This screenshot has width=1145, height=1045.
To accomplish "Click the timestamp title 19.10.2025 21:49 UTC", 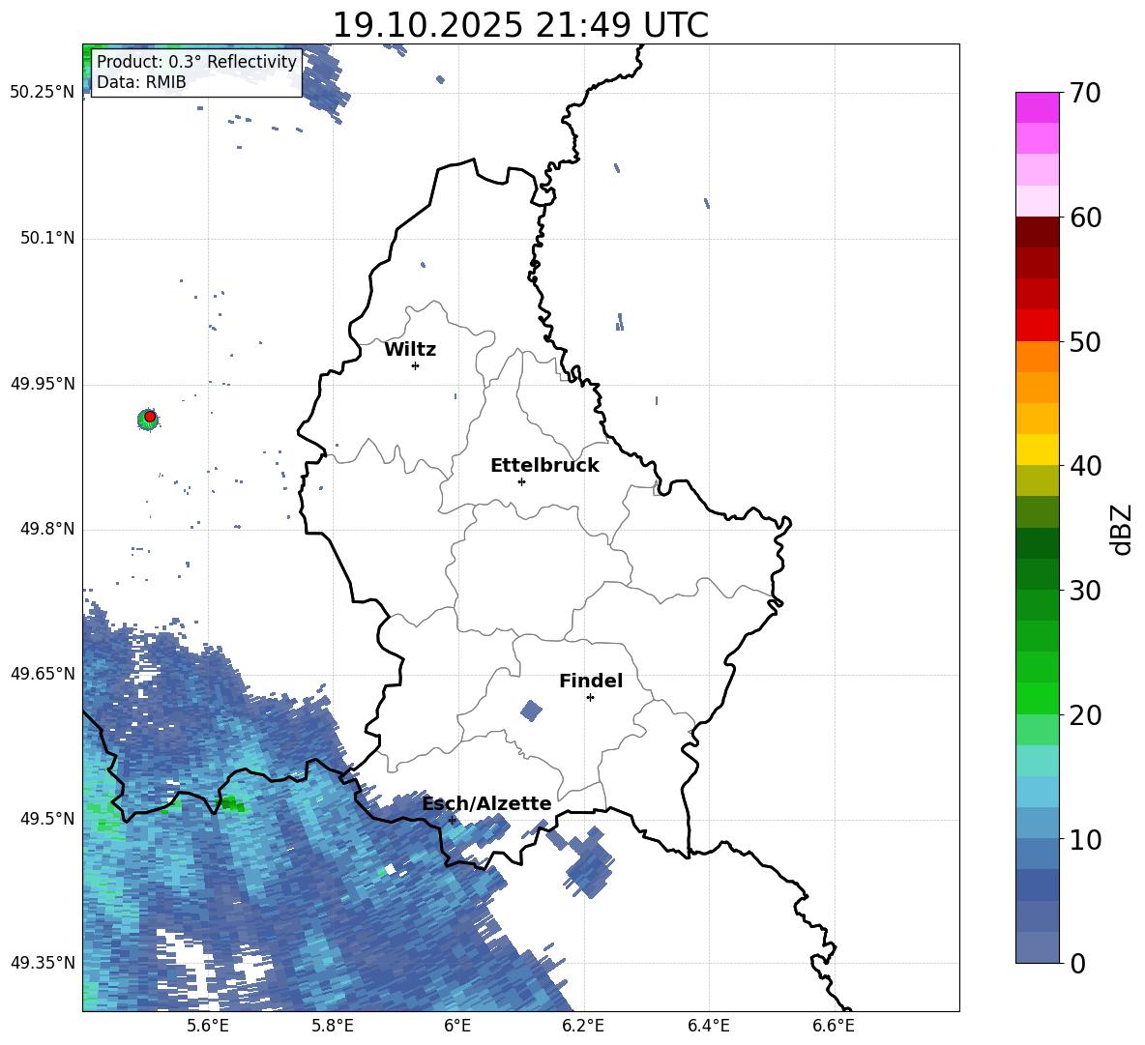I will [x=520, y=25].
